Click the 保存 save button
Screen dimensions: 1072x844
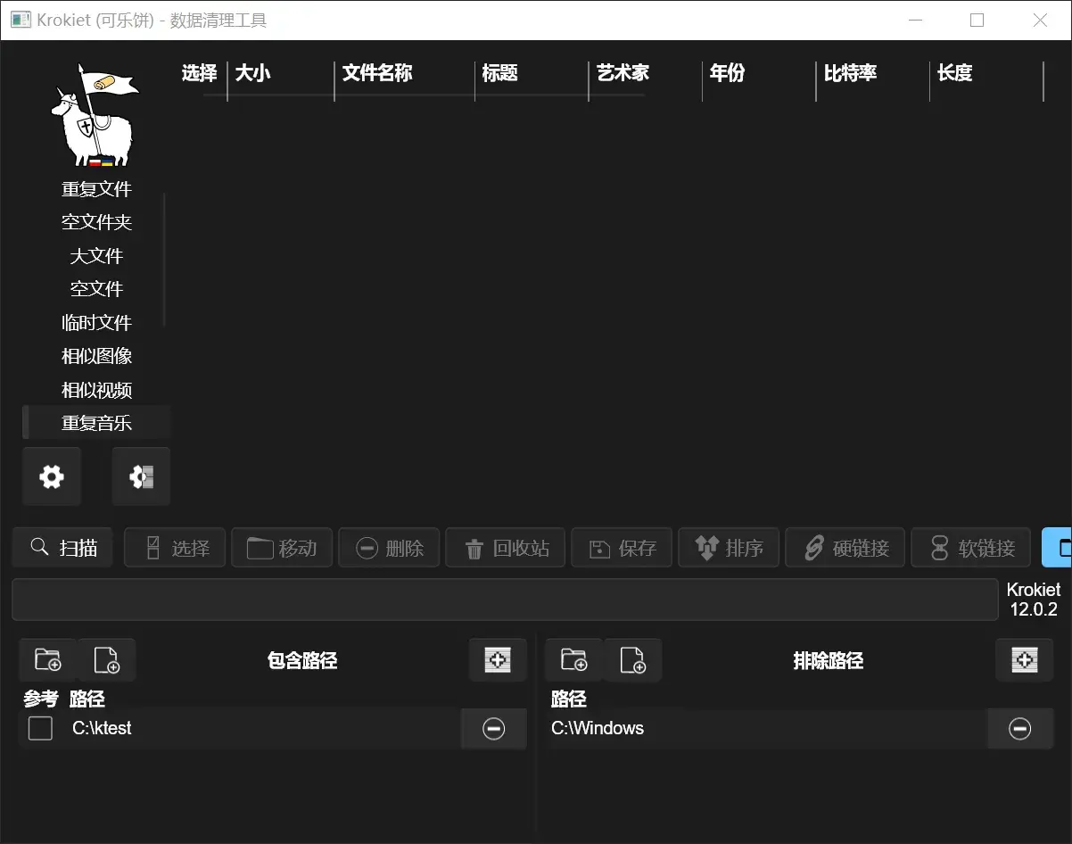tap(622, 547)
